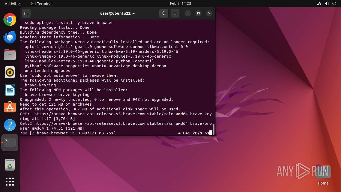
Task: Click the 'Use sudo apt autoremove' line
Action: point(69,75)
